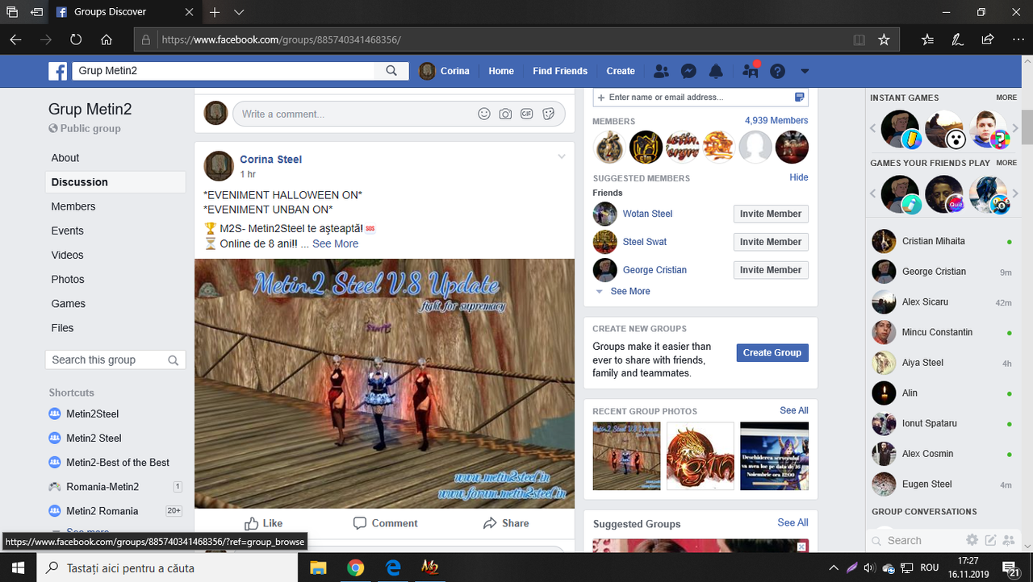Open the Files section
Viewport: 1033px width, 582px height.
[63, 328]
